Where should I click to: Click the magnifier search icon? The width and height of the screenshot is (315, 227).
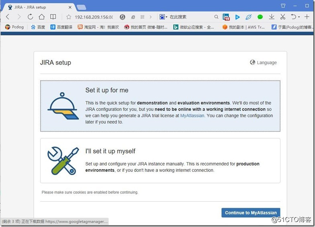tap(216, 17)
